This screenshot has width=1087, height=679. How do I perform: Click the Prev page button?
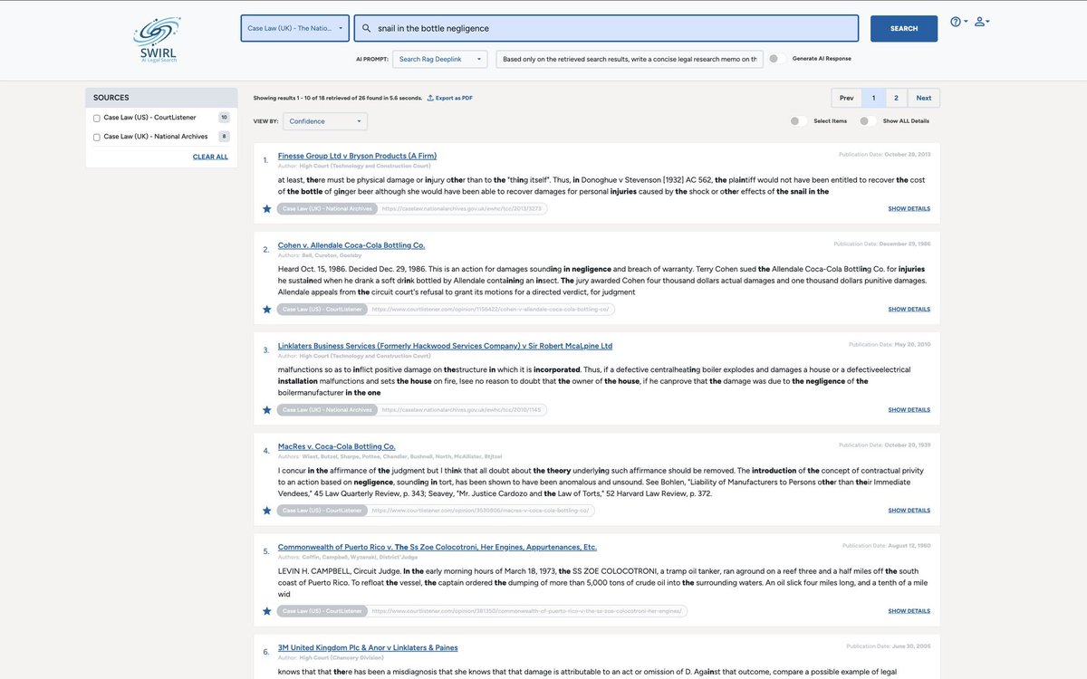point(846,98)
